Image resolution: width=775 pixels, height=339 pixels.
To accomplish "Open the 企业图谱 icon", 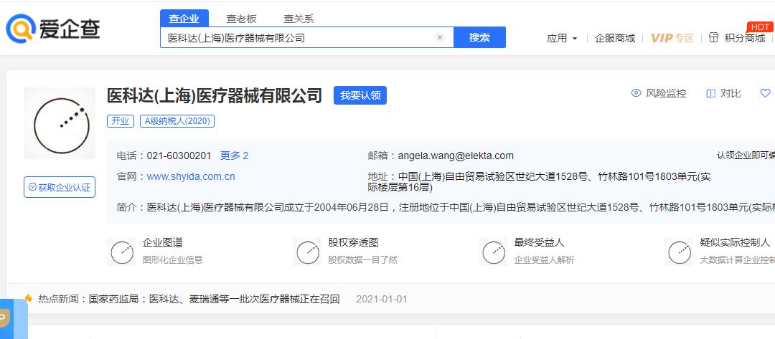I will (121, 252).
